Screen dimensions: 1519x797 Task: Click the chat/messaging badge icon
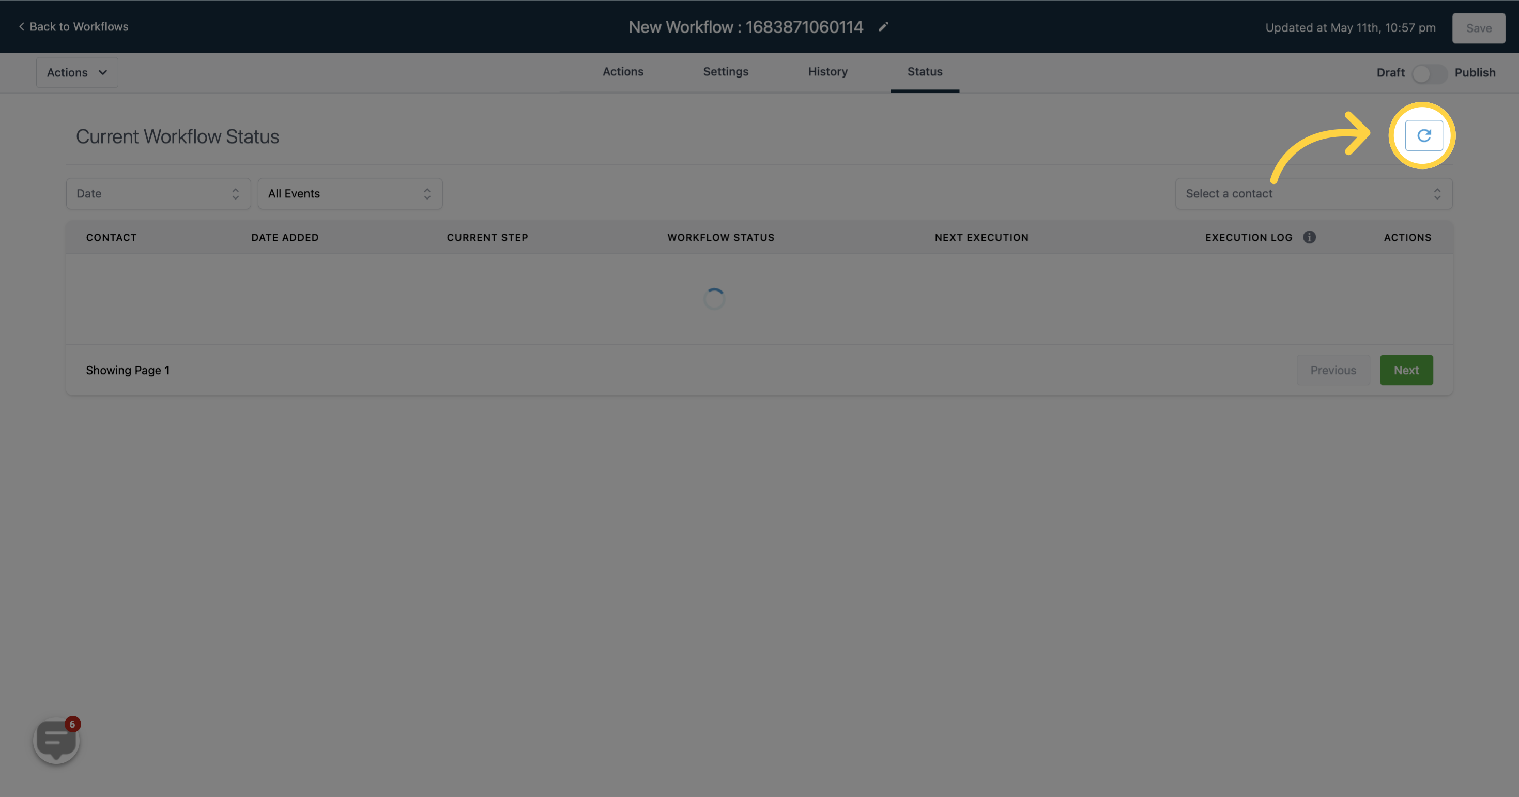tap(56, 740)
